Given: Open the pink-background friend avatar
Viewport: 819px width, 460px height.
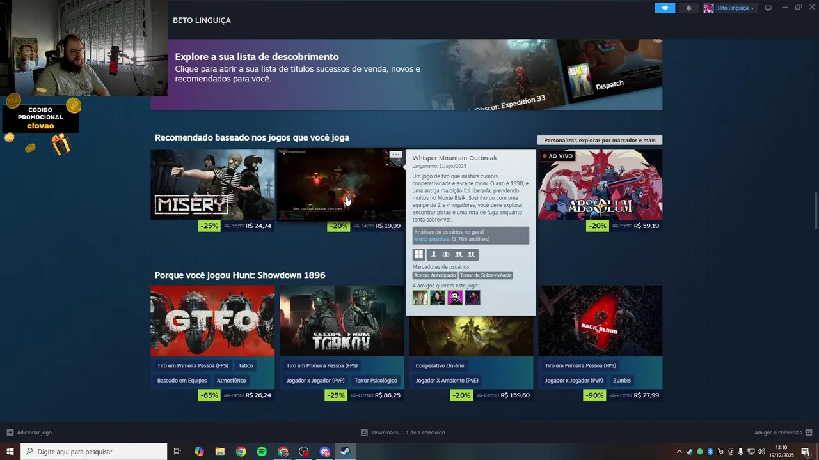Looking at the screenshot, I should coord(455,298).
